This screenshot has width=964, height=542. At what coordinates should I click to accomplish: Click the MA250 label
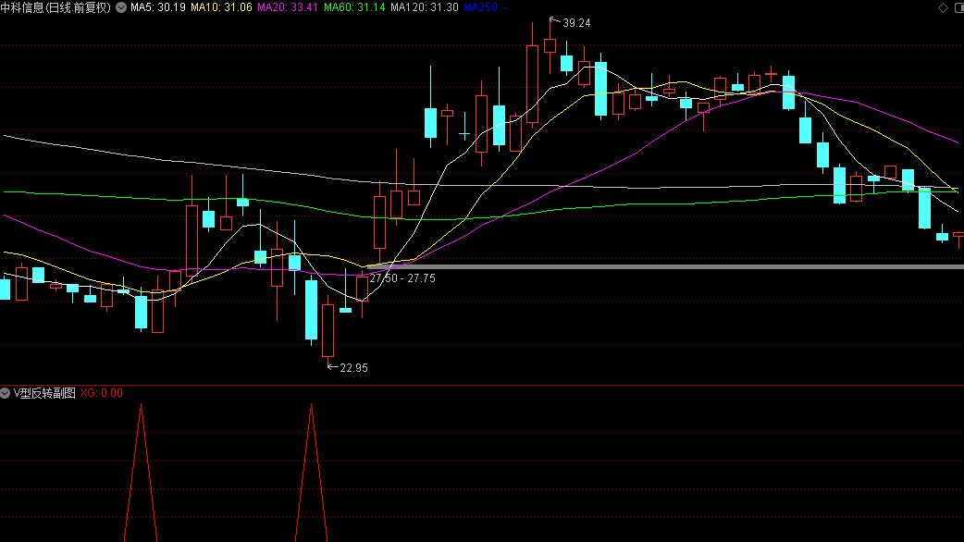pos(485,7)
